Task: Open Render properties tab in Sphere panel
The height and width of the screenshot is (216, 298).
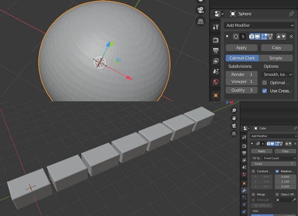Action: click(x=215, y=40)
